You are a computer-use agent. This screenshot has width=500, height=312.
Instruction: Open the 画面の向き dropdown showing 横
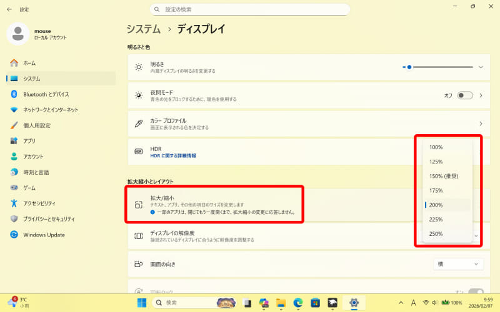(x=458, y=264)
